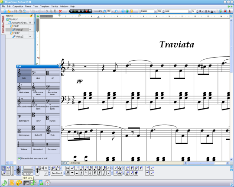Screen dimensions: 234x187
Task: Click the blue Help question mark icon
Action: 123,11
